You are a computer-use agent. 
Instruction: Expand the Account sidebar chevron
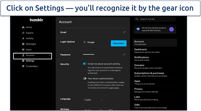(50, 55)
